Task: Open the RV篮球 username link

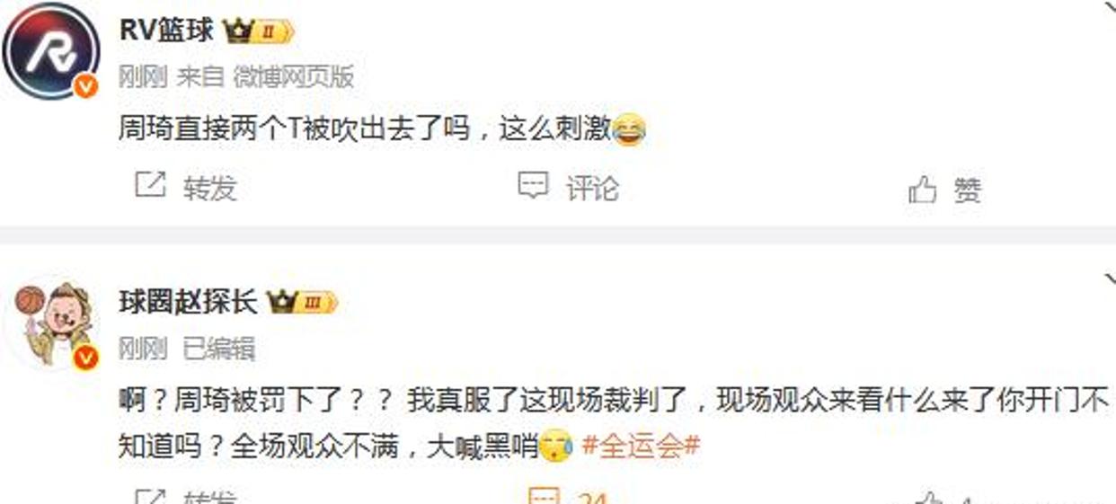Action: pyautogui.click(x=167, y=31)
